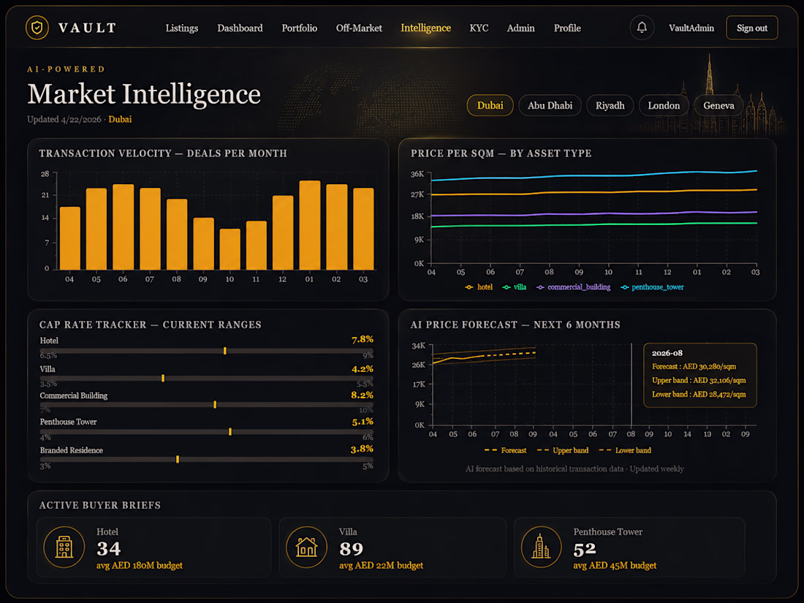Image resolution: width=804 pixels, height=603 pixels.
Task: Click the 'Forecast : AED 30,280/sqm' tooltip line
Action: pos(694,367)
